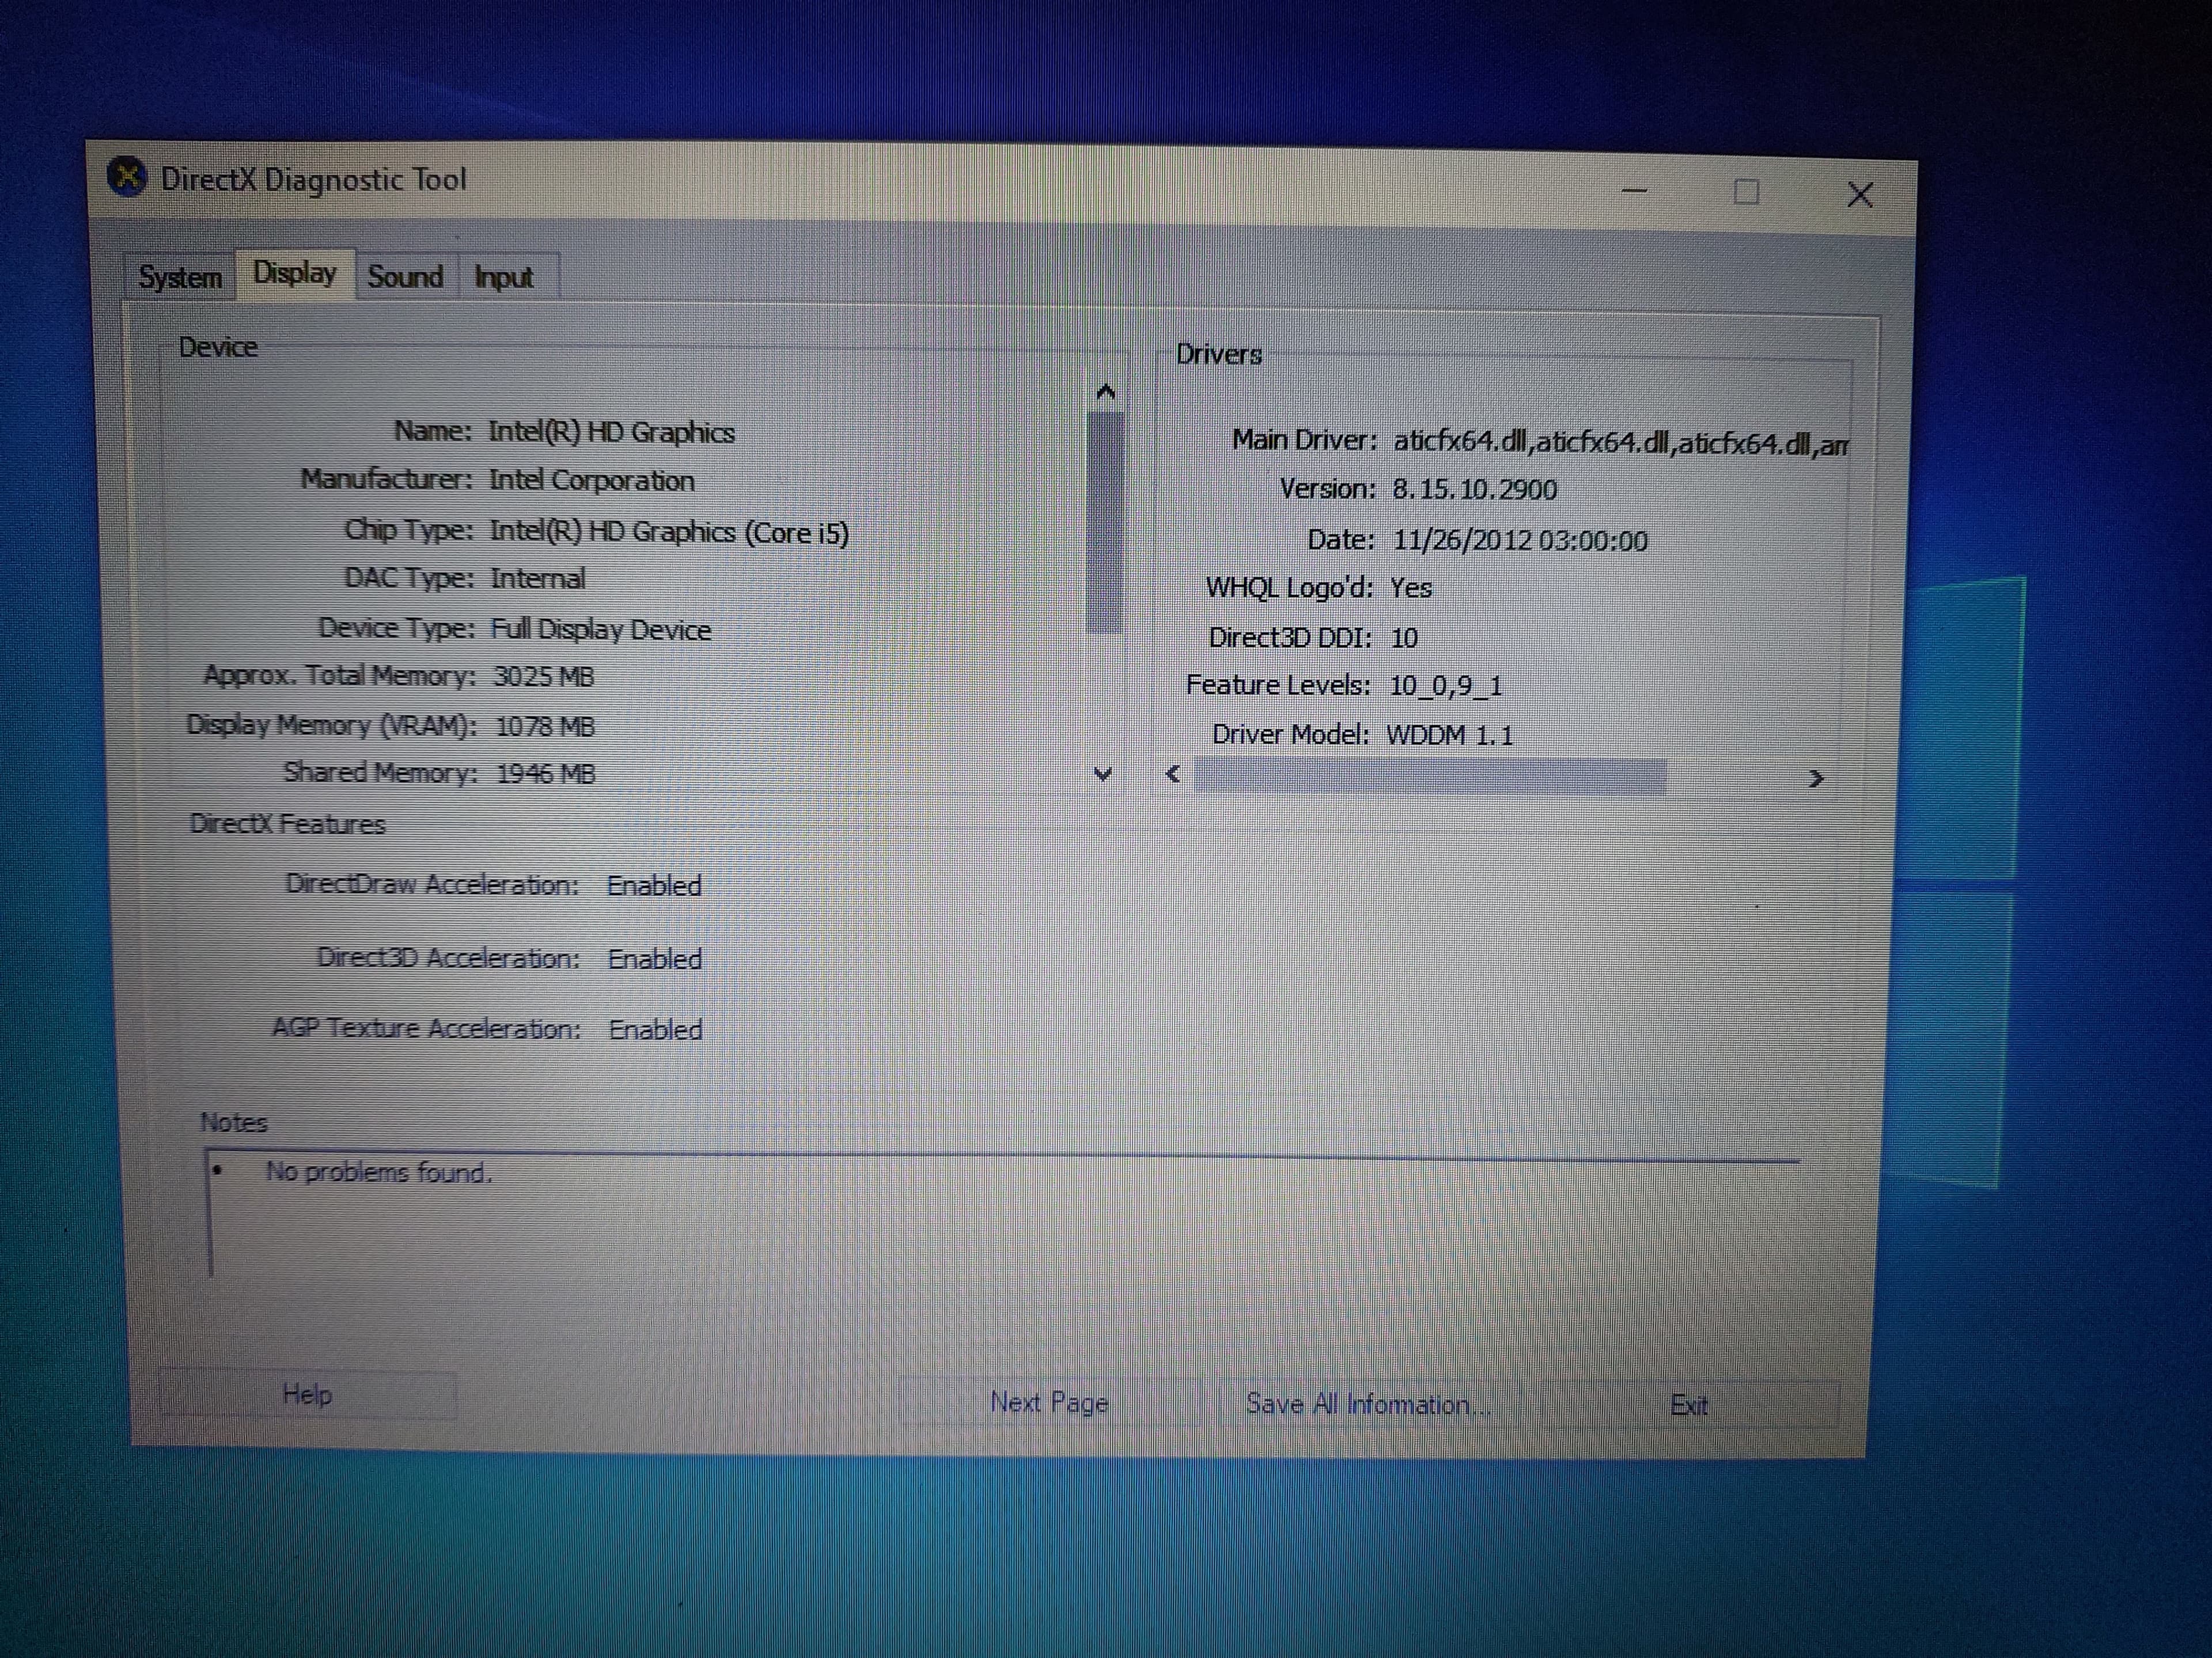The width and height of the screenshot is (2212, 1658).
Task: Select the Display tab
Action: tap(295, 273)
